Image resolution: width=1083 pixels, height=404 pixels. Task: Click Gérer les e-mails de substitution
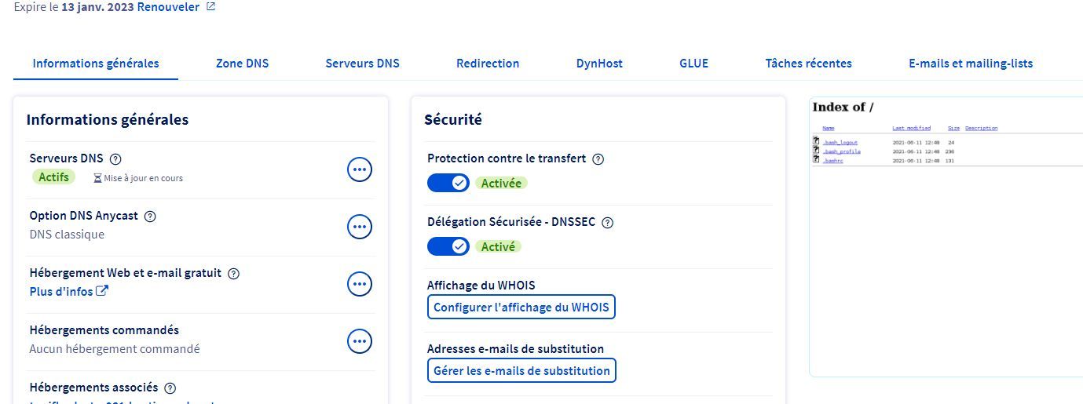pos(521,370)
